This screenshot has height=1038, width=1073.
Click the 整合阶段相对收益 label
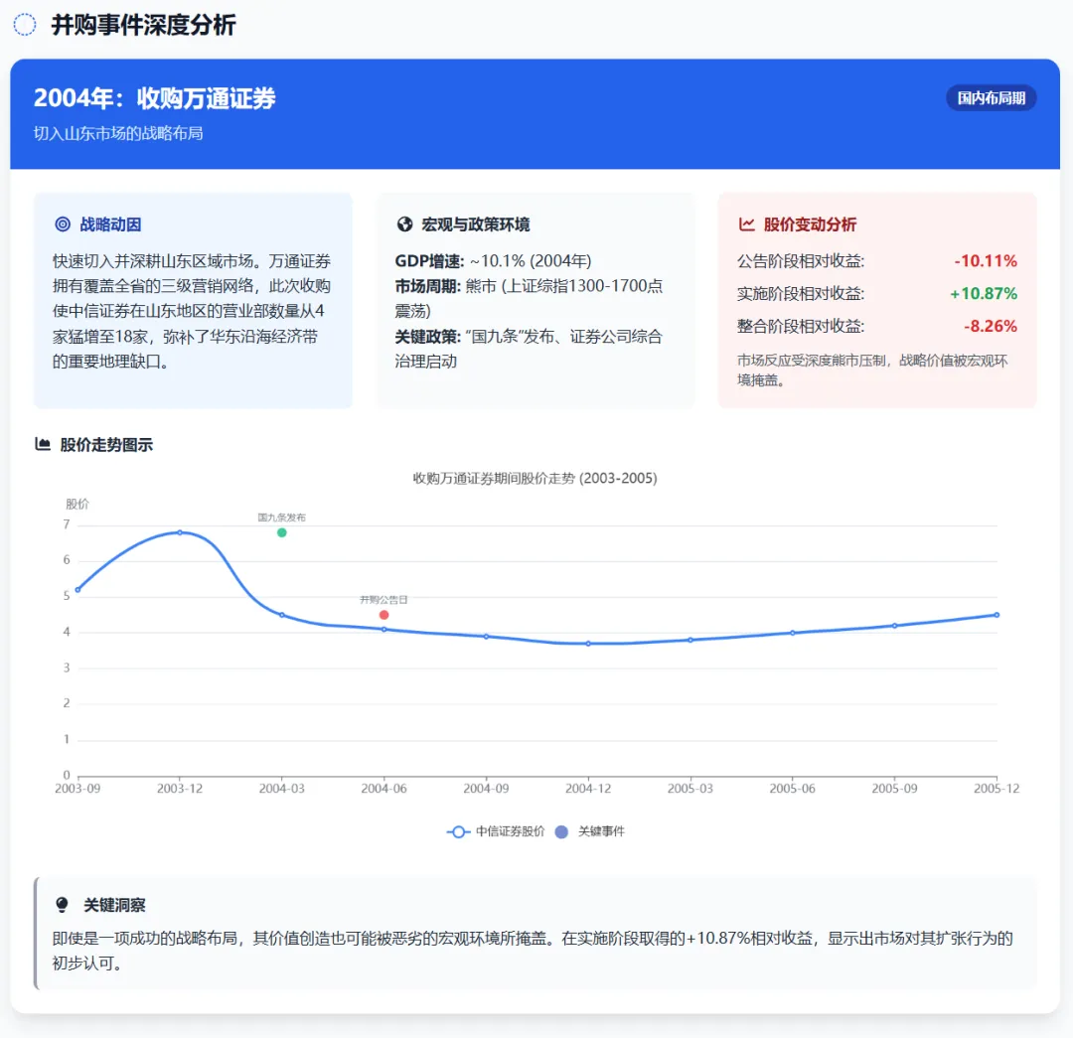coord(801,326)
